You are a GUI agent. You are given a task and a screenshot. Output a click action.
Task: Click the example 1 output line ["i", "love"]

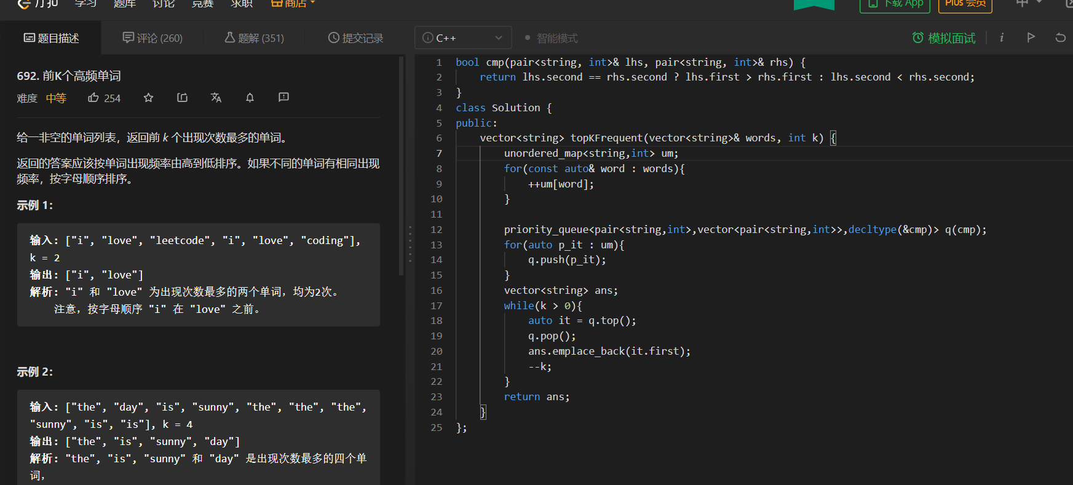[87, 275]
